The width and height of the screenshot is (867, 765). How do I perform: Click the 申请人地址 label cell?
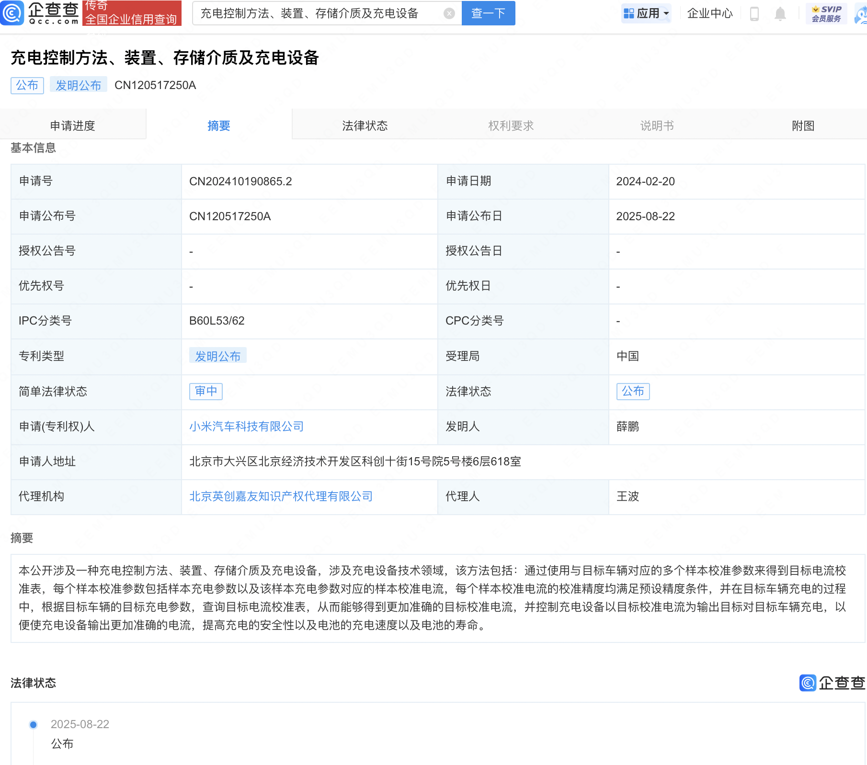click(96, 462)
